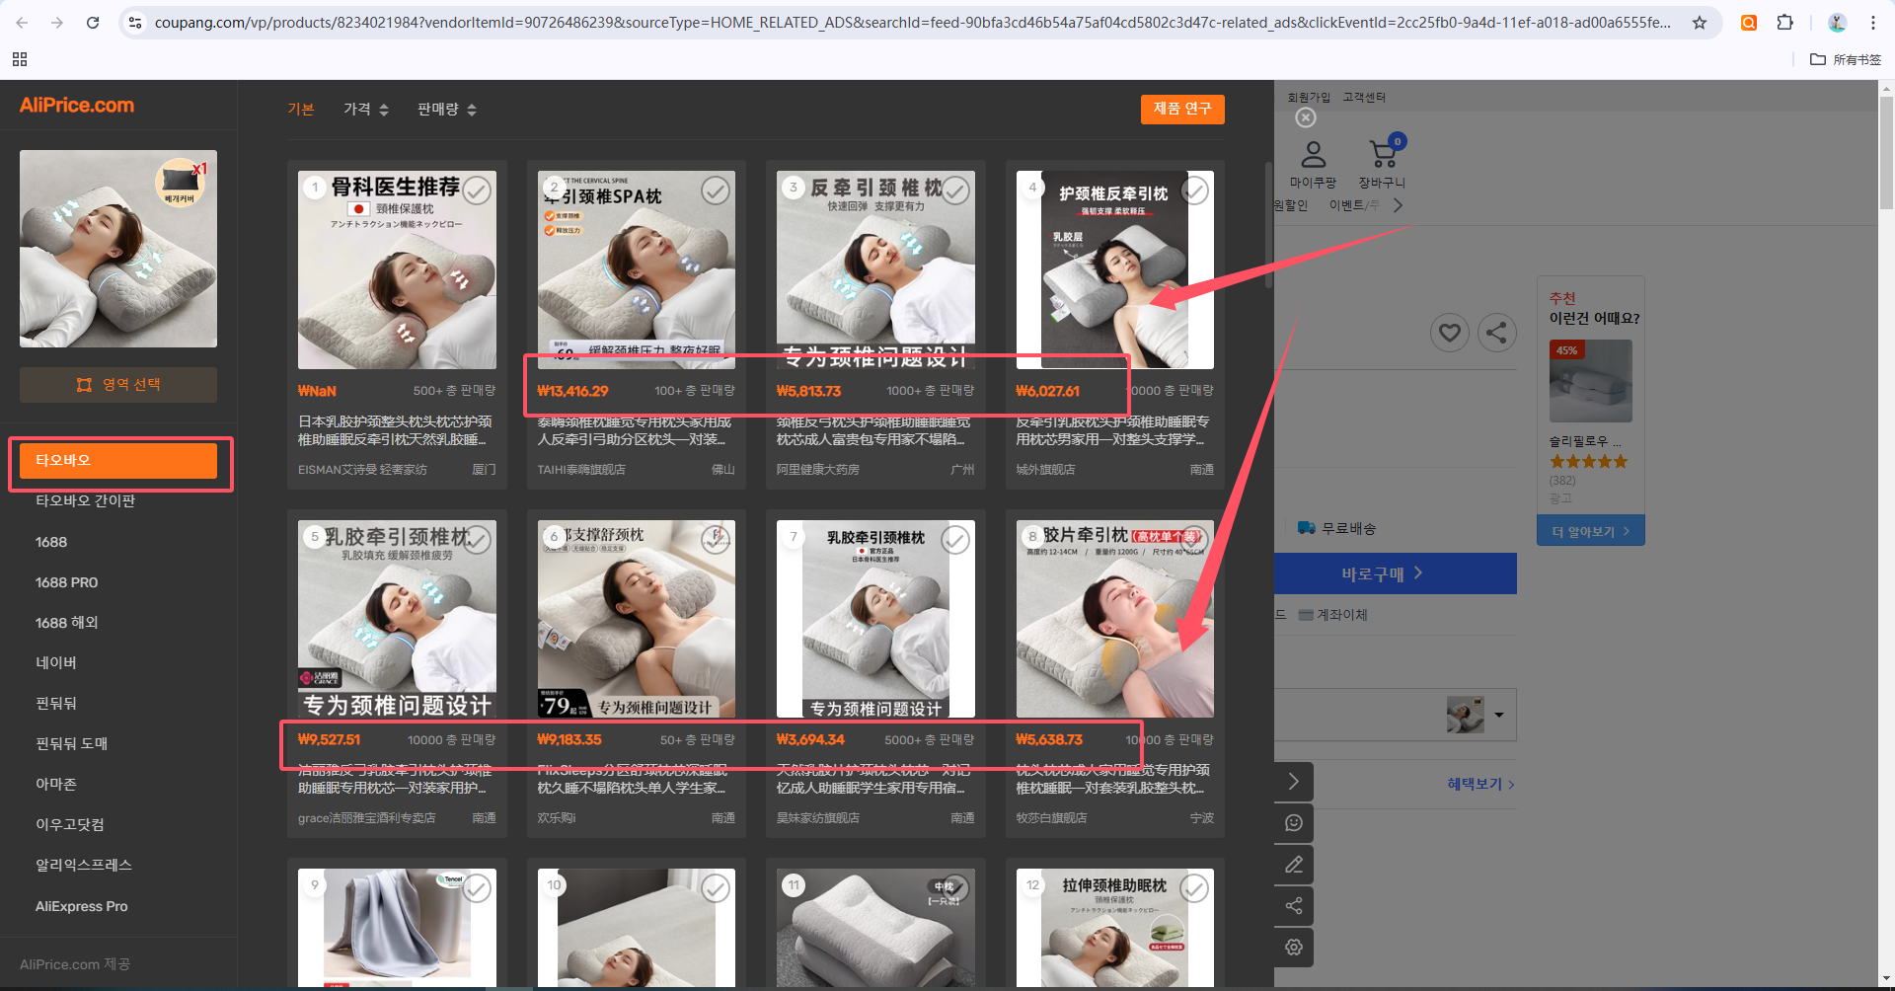Select checkmark on product 9 towel

click(477, 888)
